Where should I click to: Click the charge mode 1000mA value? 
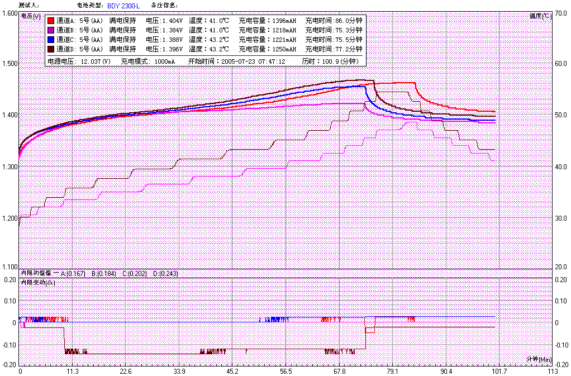pyautogui.click(x=165, y=61)
